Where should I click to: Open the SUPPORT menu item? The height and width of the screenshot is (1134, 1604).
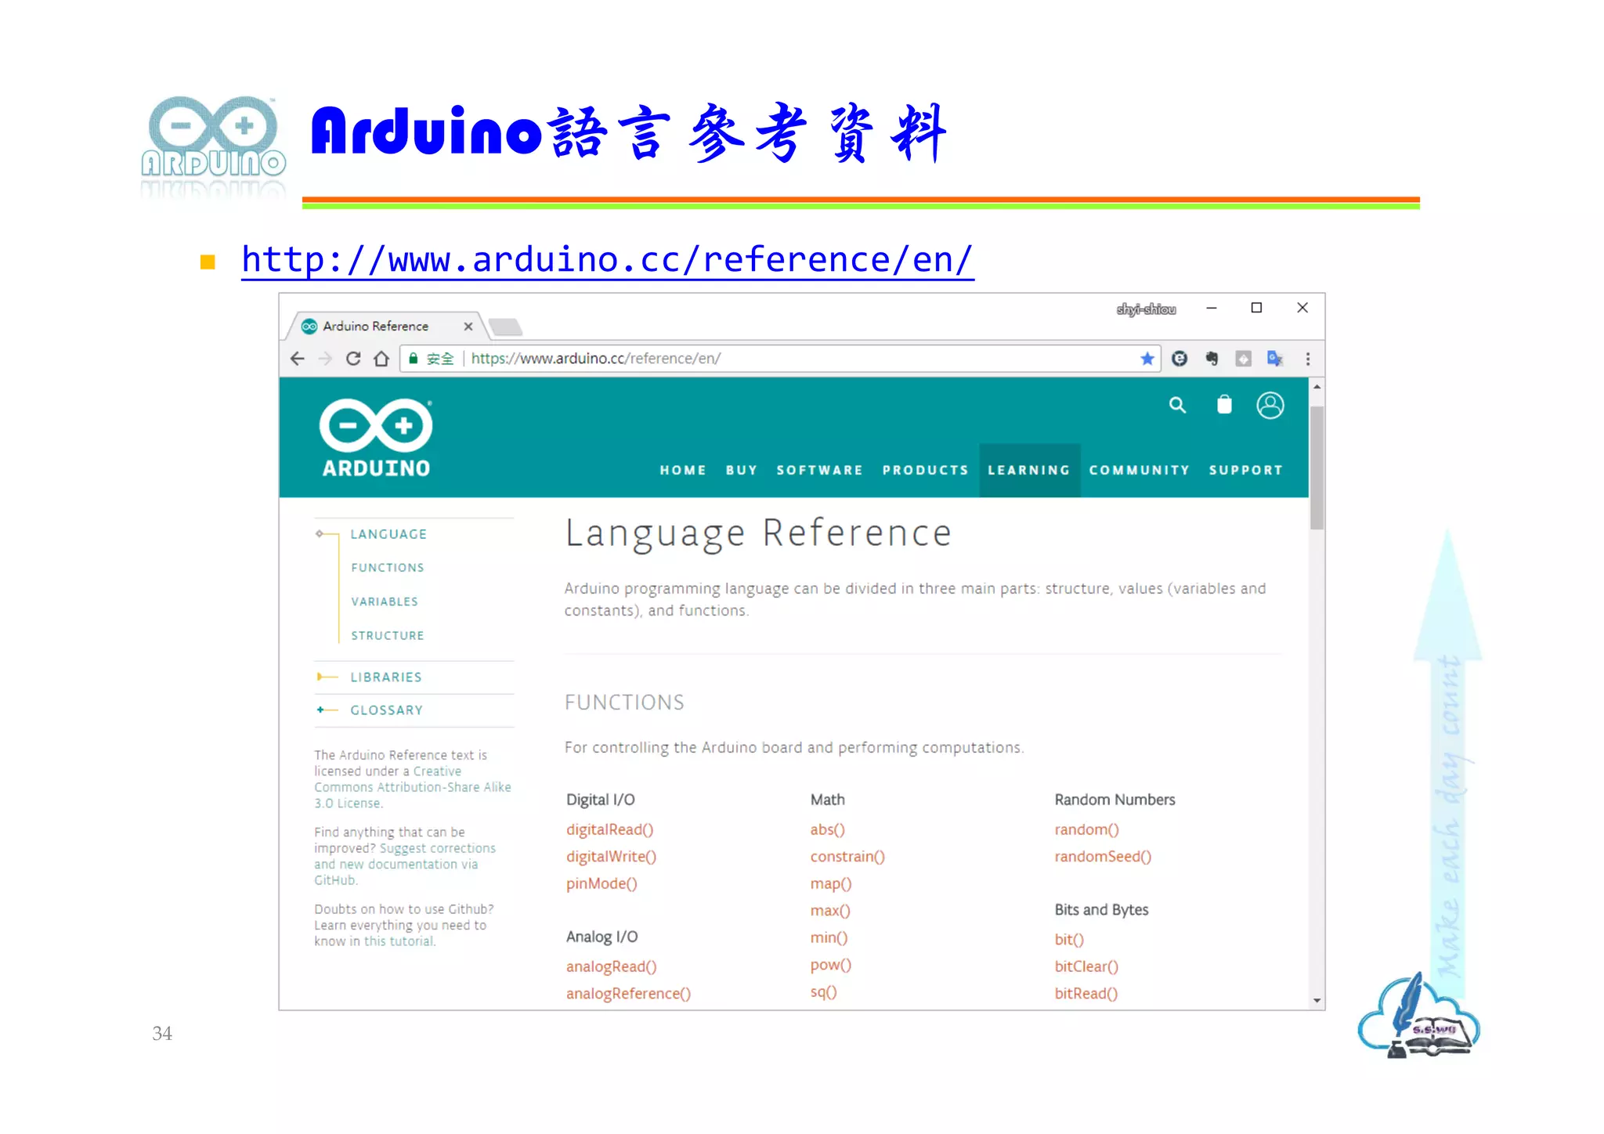(x=1246, y=470)
